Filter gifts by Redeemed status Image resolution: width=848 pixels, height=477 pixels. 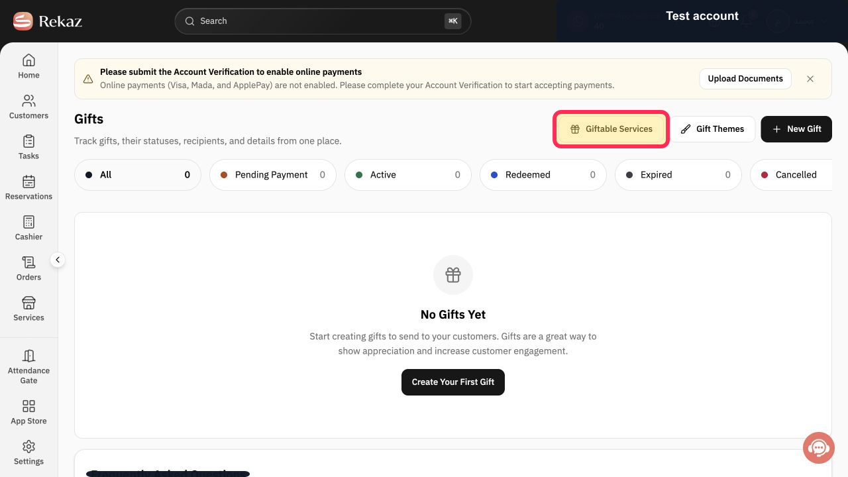click(x=543, y=175)
